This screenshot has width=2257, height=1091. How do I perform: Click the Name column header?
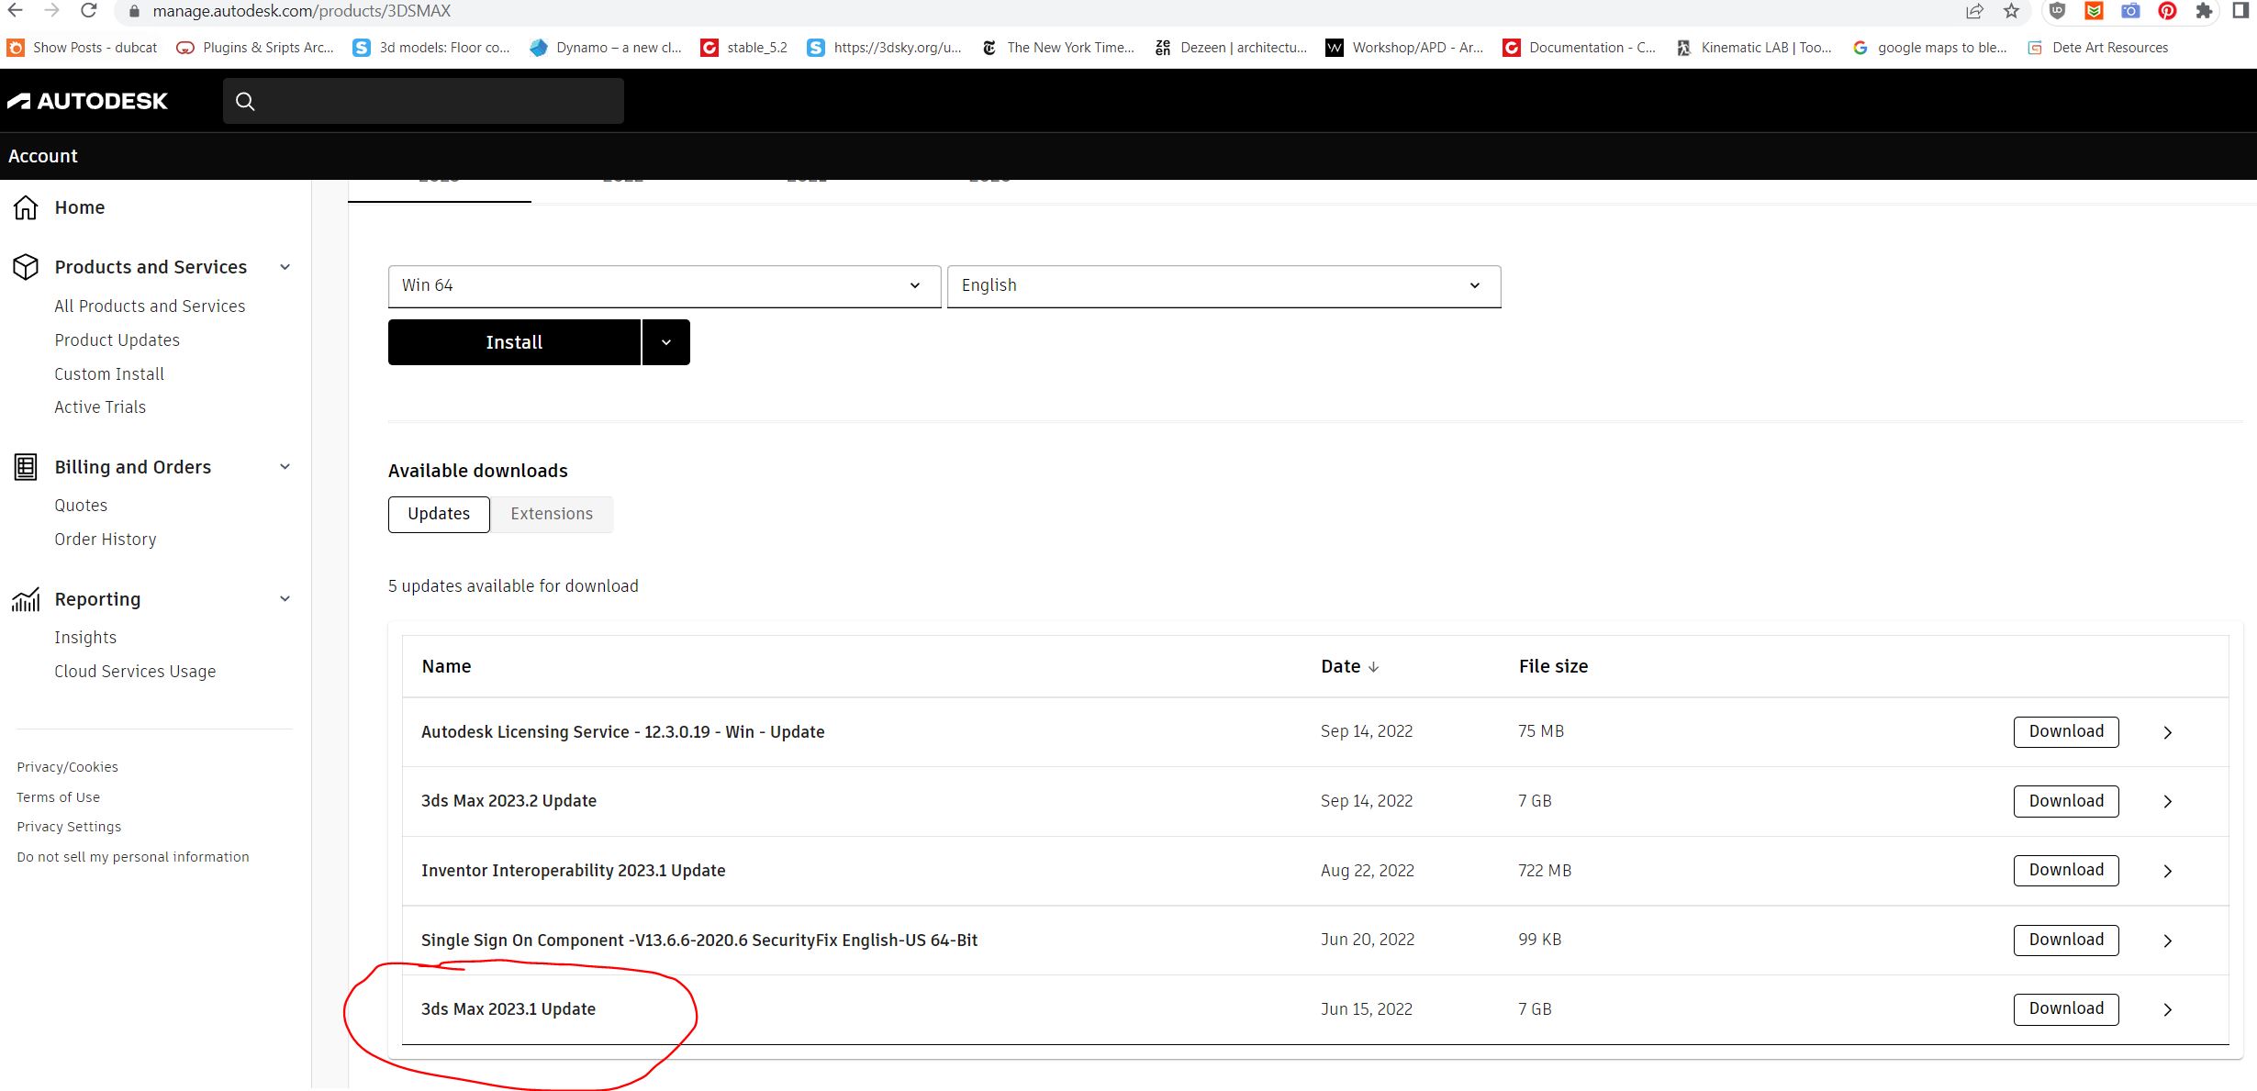click(x=446, y=667)
